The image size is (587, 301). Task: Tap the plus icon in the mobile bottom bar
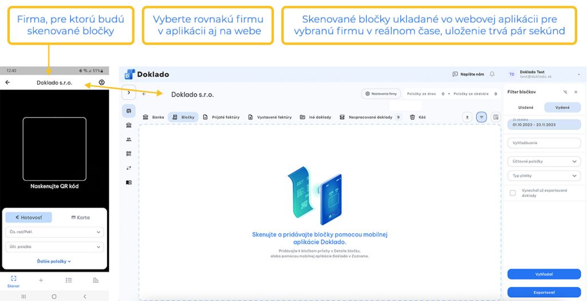41,280
